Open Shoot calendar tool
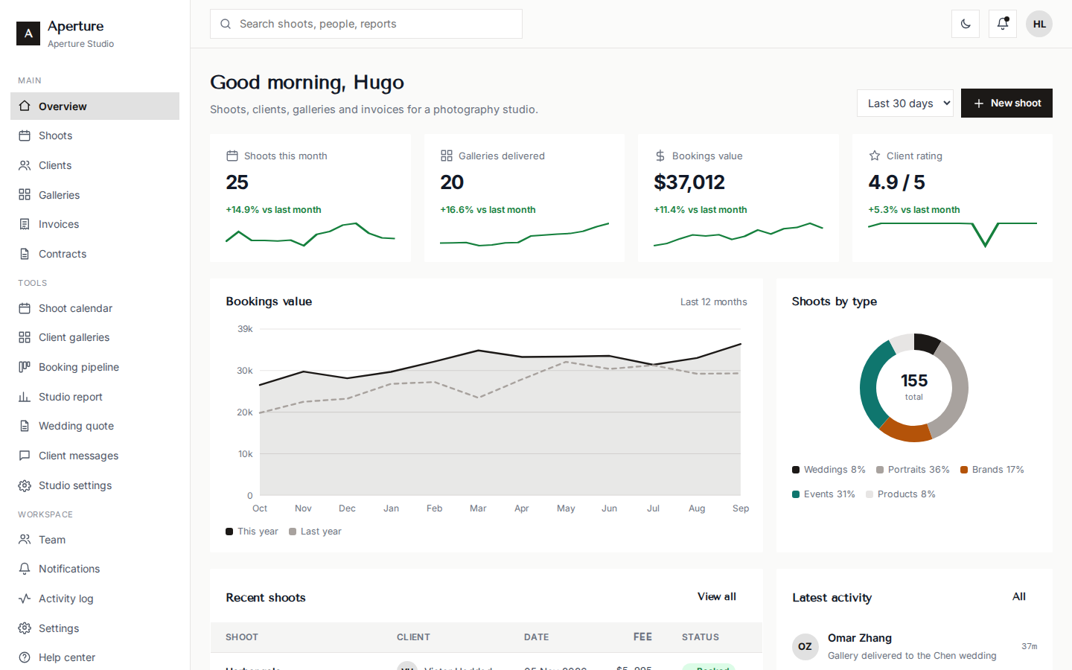Screen dimensions: 1072x670 coord(95,308)
